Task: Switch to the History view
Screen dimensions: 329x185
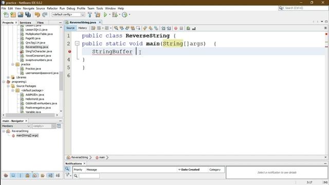Action: (x=82, y=28)
